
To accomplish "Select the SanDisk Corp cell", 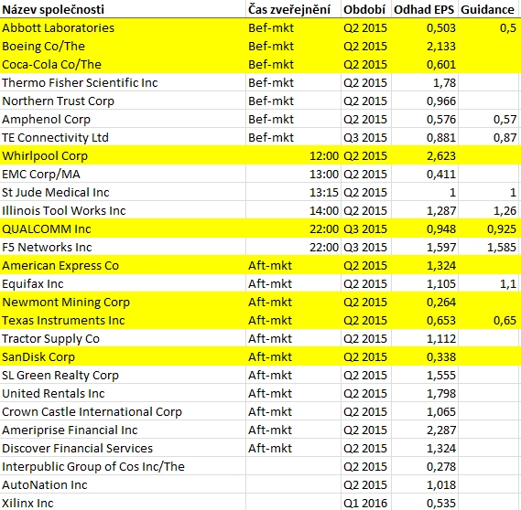I will coord(123,356).
